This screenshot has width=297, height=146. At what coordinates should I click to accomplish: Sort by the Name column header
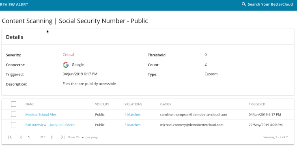(x=30, y=104)
